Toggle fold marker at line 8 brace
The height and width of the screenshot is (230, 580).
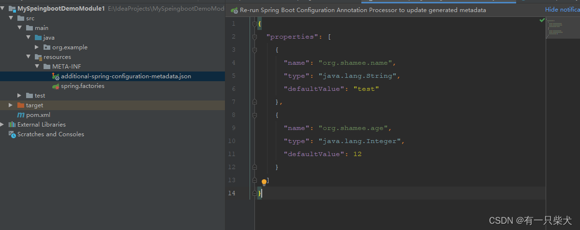254,115
